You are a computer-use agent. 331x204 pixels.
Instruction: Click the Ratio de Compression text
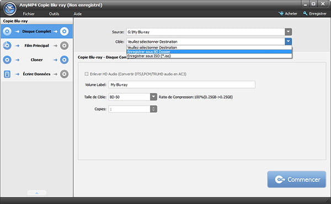(196, 97)
